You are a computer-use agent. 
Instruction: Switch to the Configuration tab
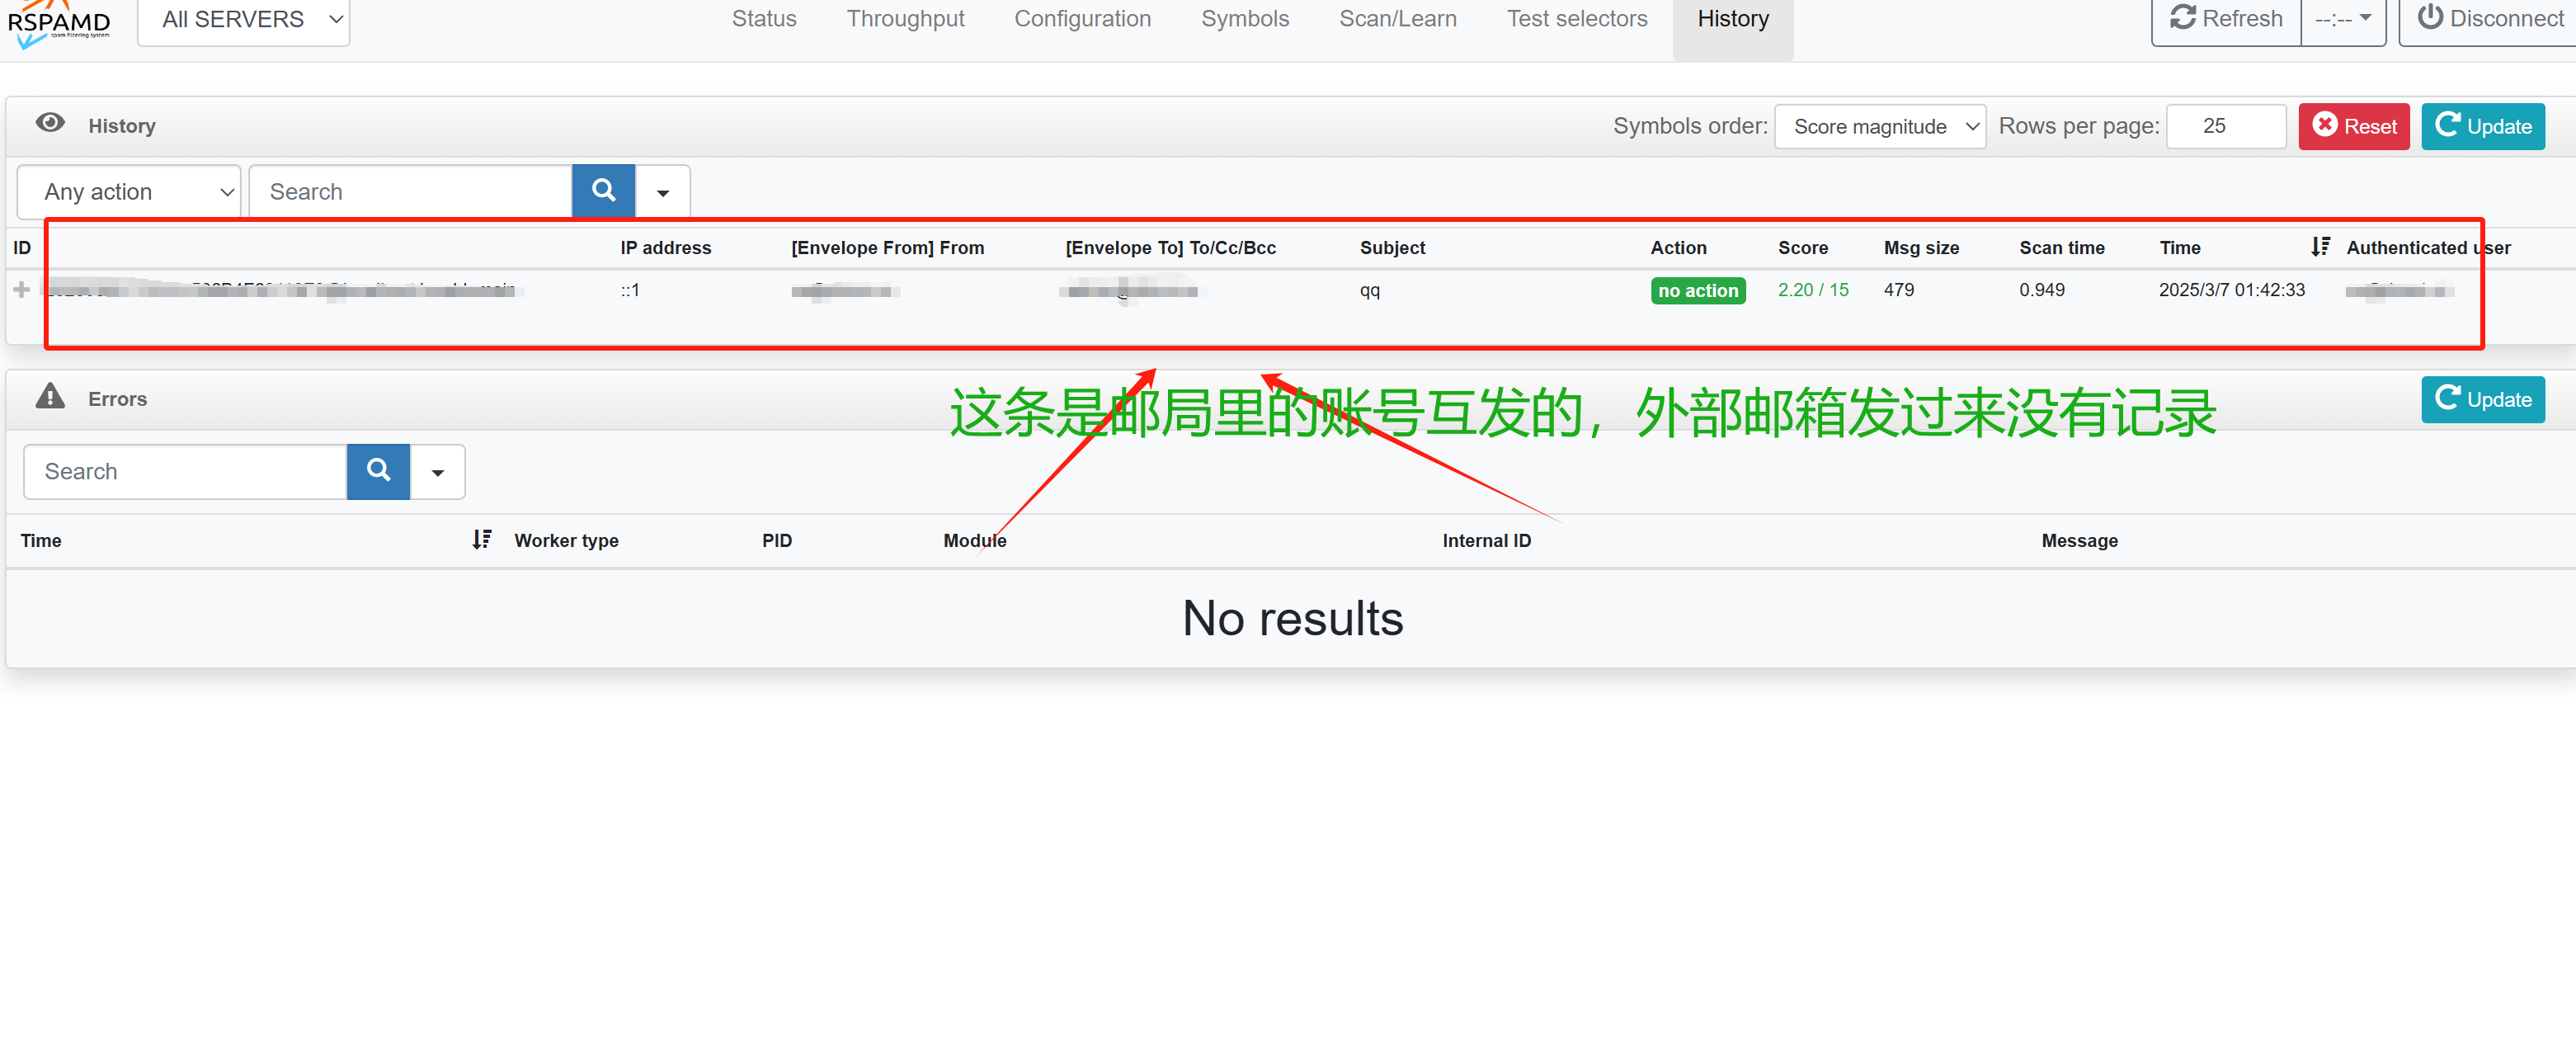tap(1082, 19)
